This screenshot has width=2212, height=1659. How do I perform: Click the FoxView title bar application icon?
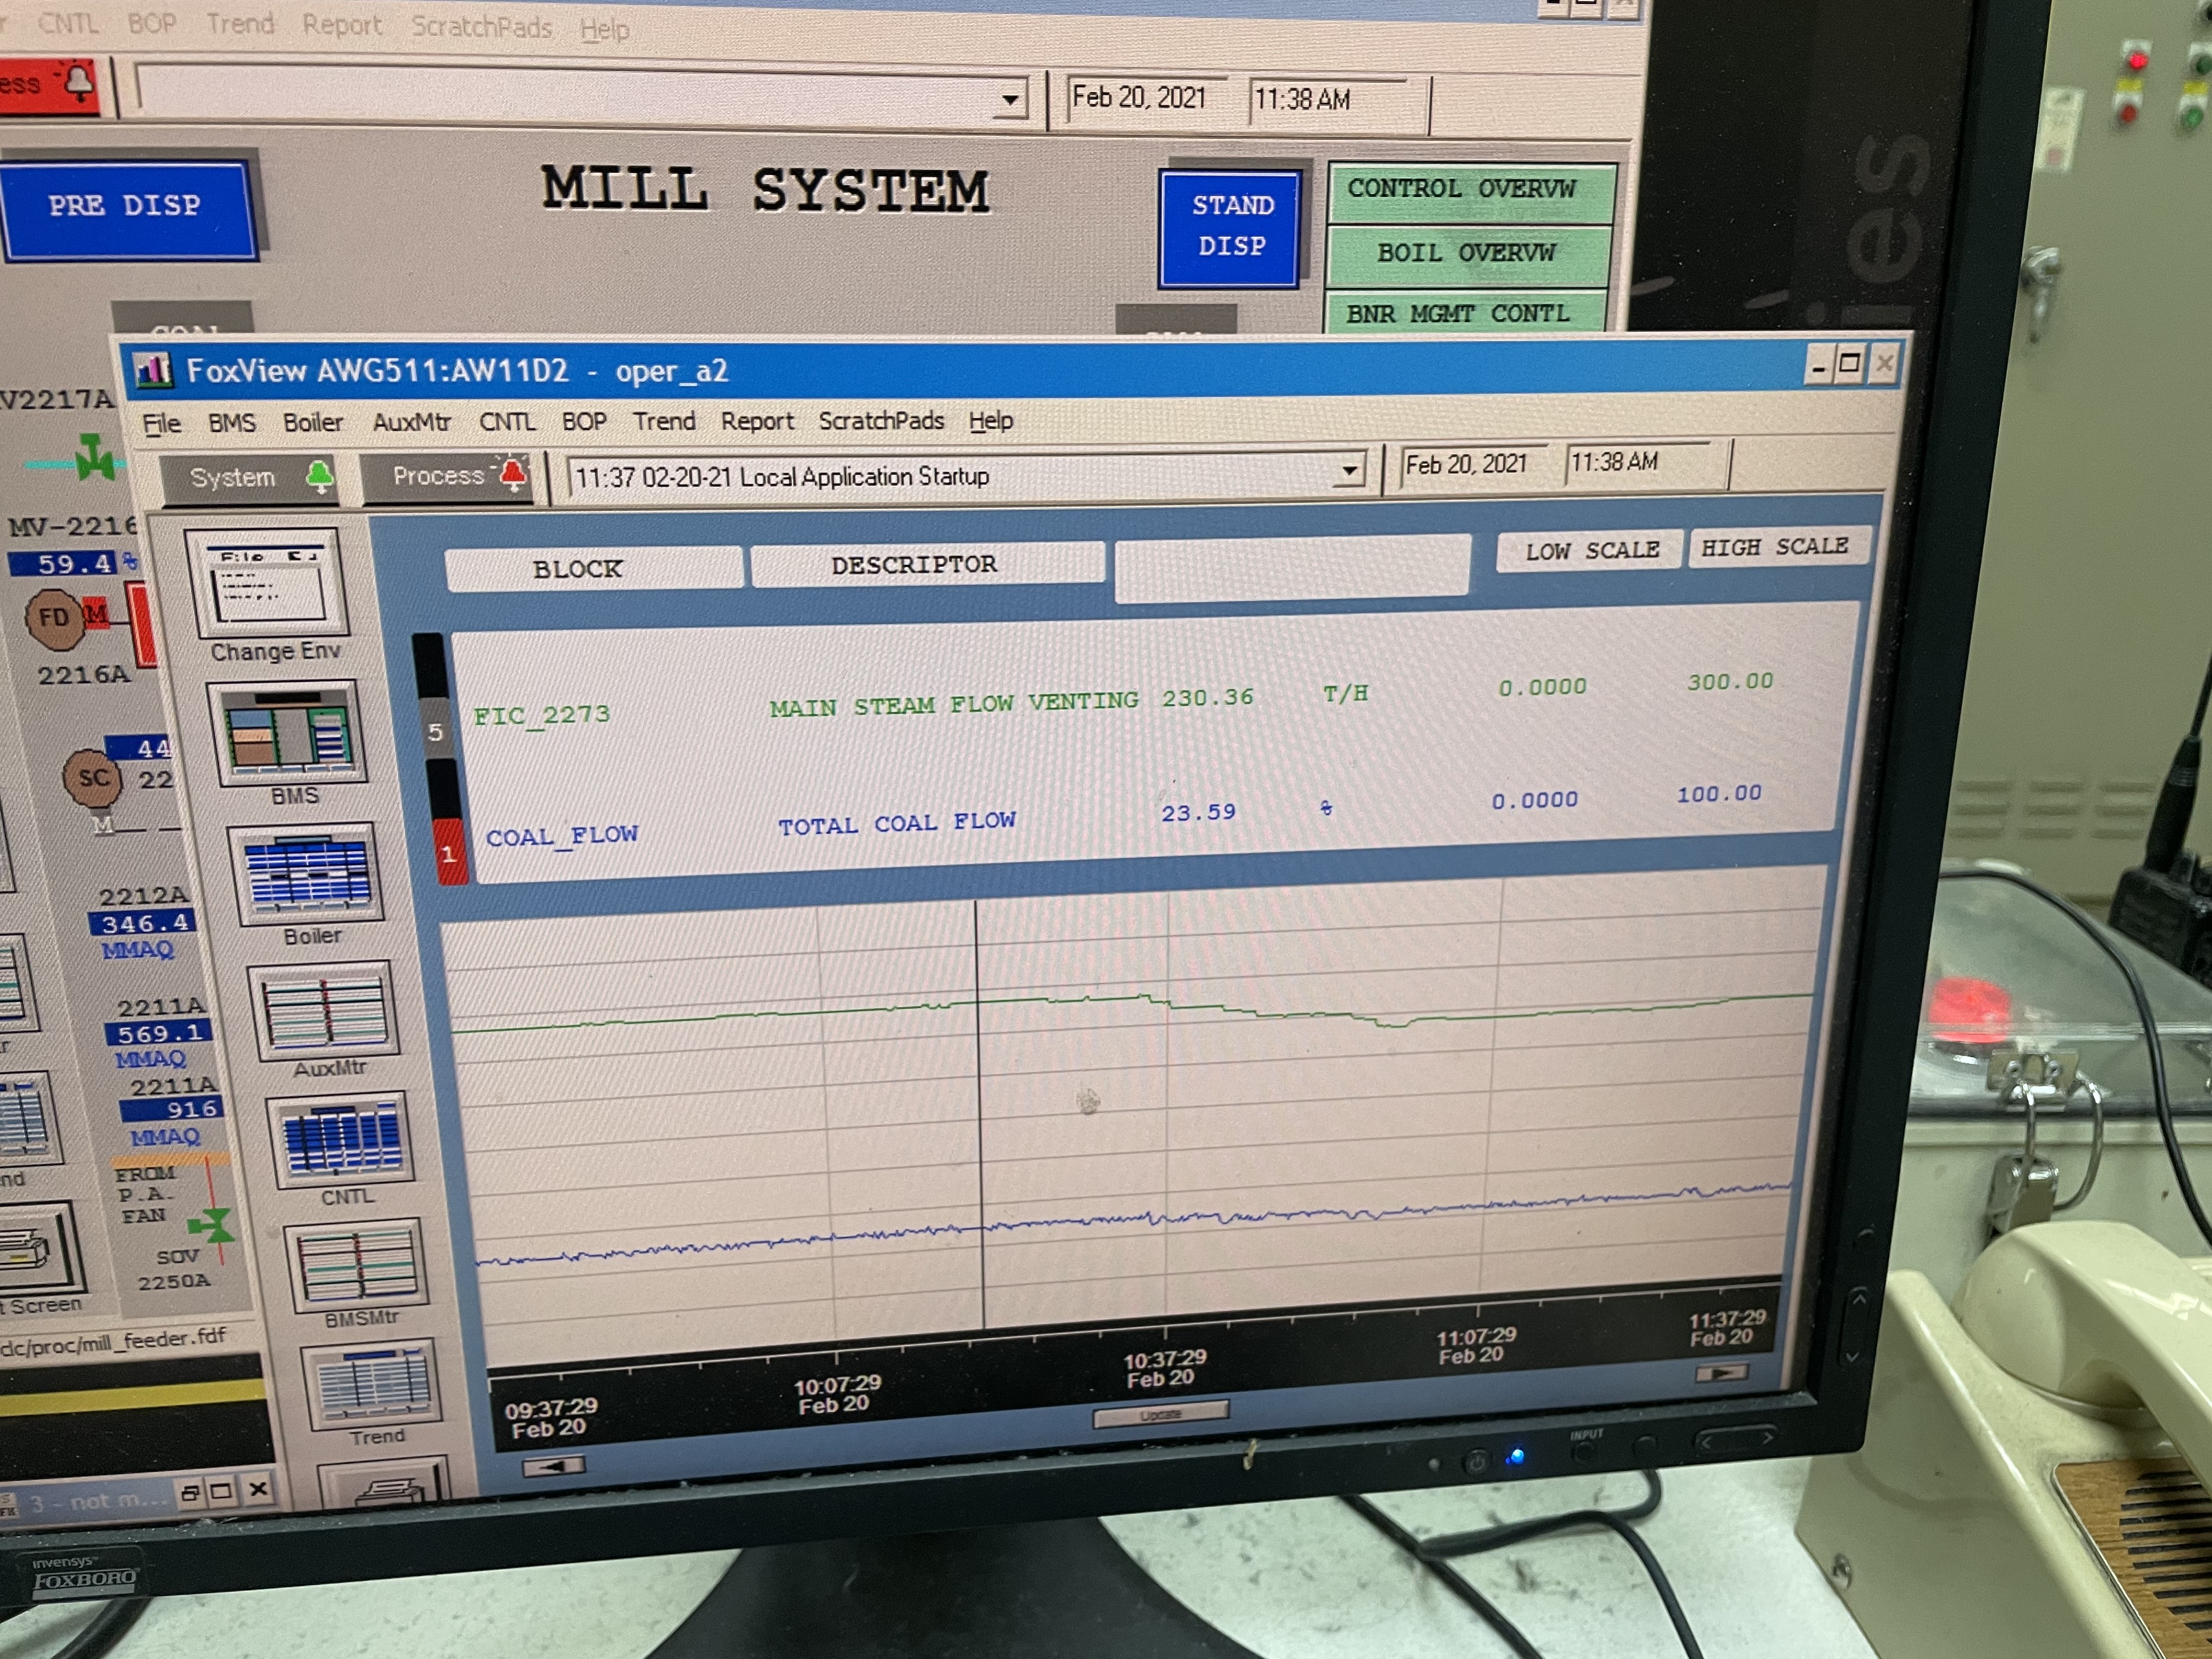pos(153,371)
